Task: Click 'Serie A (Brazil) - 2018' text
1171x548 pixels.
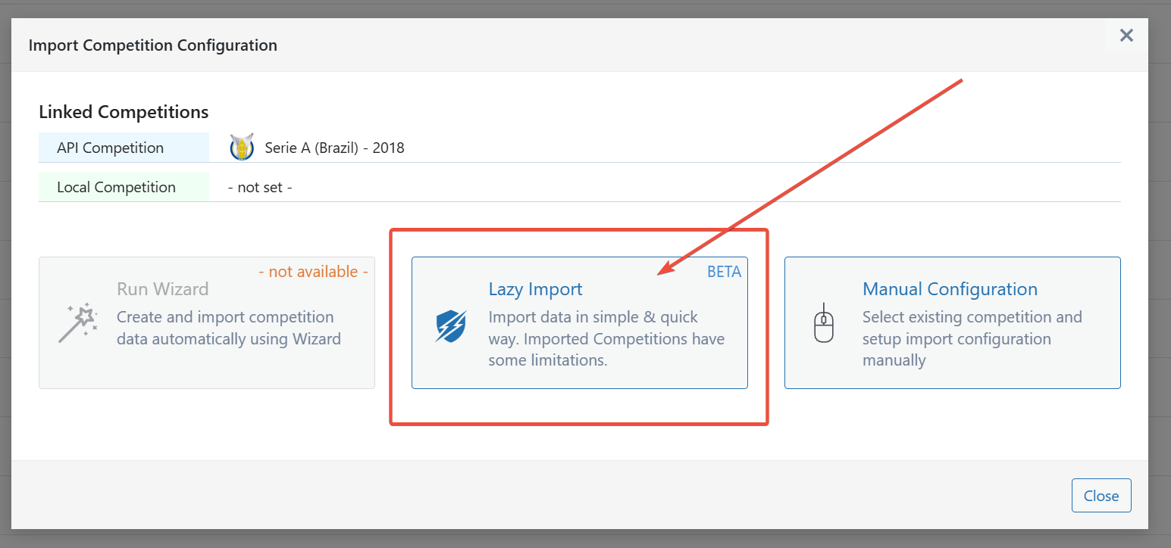Action: pos(334,148)
